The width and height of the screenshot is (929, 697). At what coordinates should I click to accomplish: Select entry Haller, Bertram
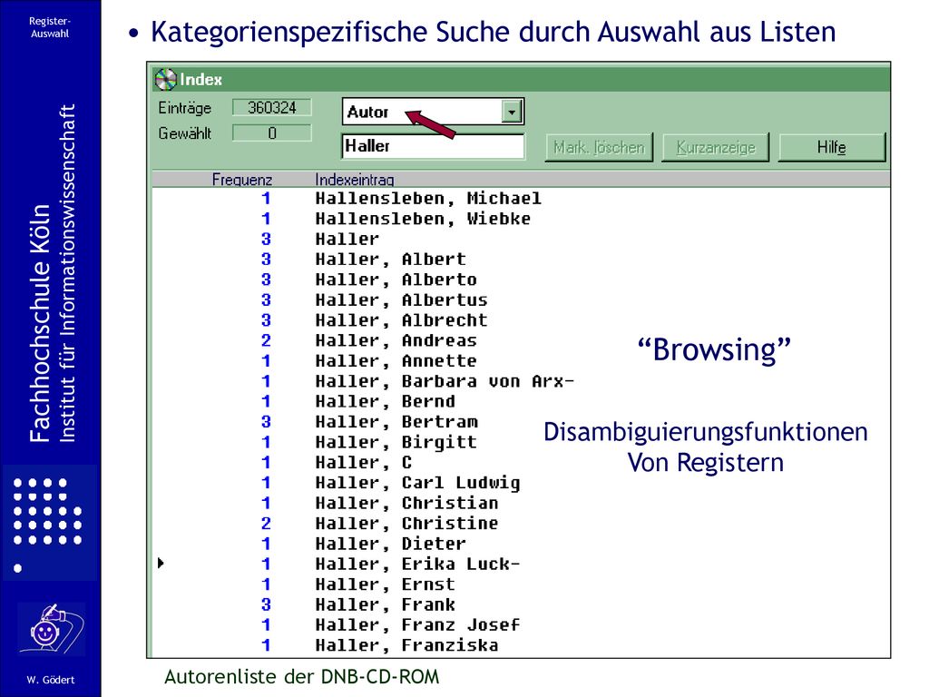[396, 422]
